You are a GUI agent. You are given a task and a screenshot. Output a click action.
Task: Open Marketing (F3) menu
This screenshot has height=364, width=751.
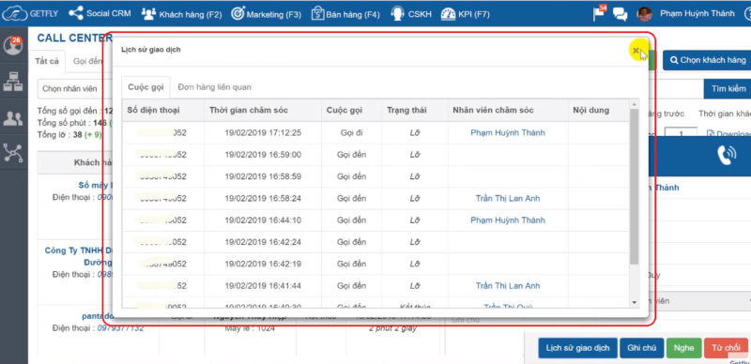[x=267, y=14]
